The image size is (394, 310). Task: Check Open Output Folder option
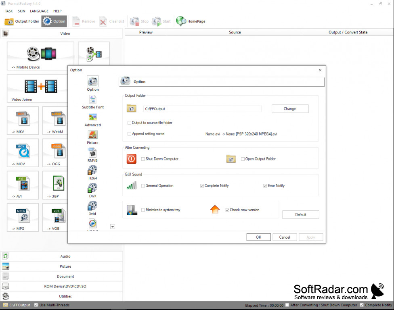(x=243, y=159)
